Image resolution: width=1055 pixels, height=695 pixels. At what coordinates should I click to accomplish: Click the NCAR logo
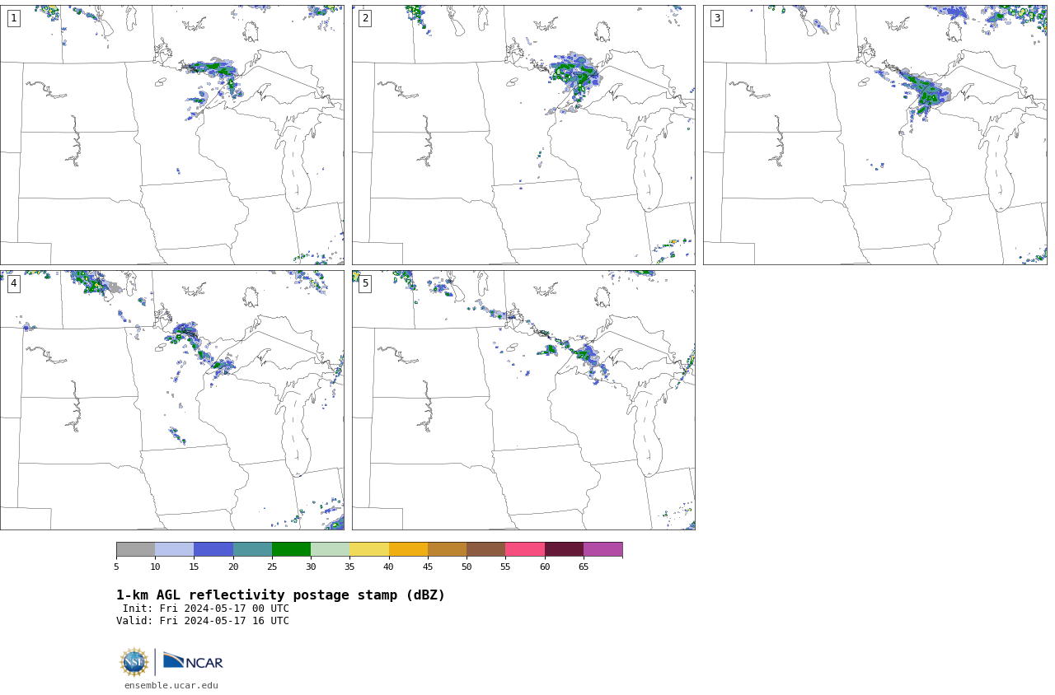click(193, 661)
